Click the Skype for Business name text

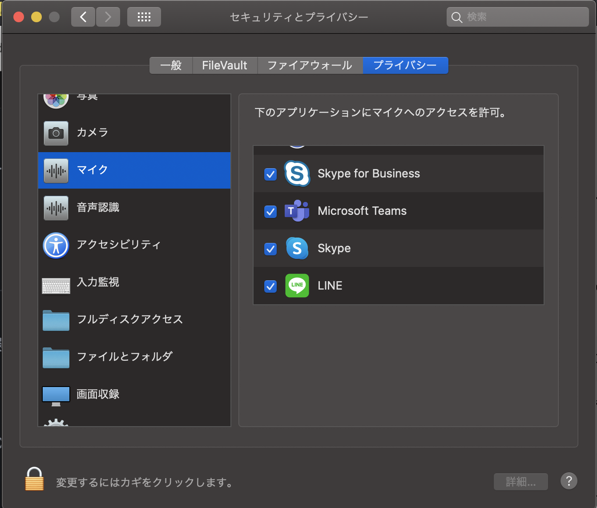pos(369,173)
